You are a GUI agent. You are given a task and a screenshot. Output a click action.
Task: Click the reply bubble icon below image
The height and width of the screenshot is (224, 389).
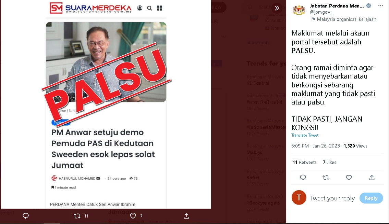26,216
